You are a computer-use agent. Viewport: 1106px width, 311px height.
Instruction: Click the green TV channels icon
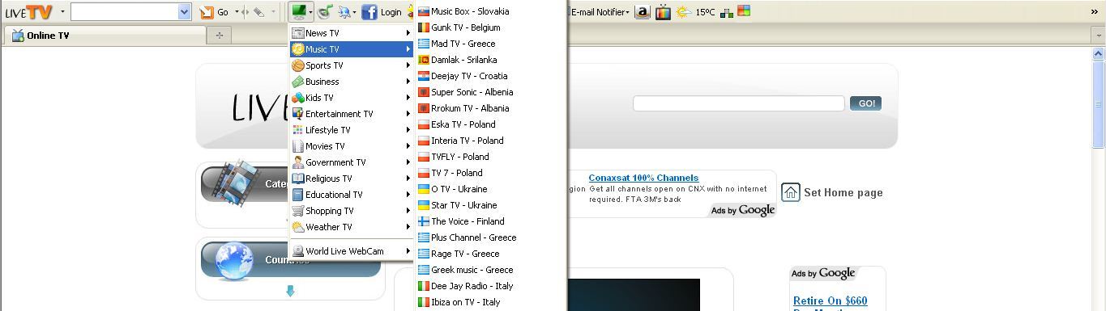[x=298, y=12]
